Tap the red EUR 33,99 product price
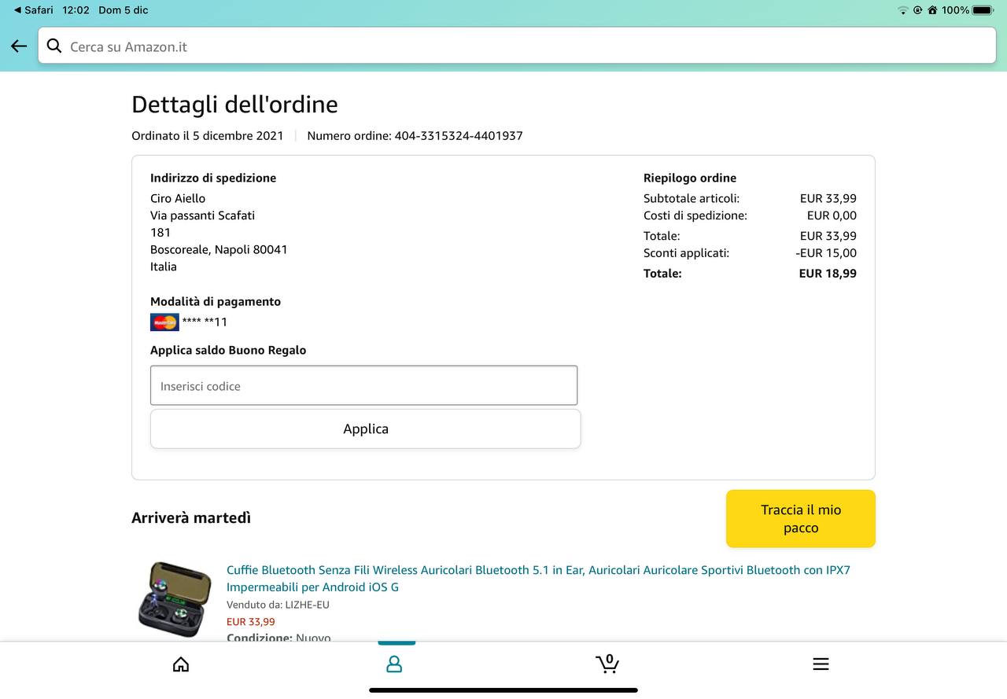 click(x=251, y=622)
